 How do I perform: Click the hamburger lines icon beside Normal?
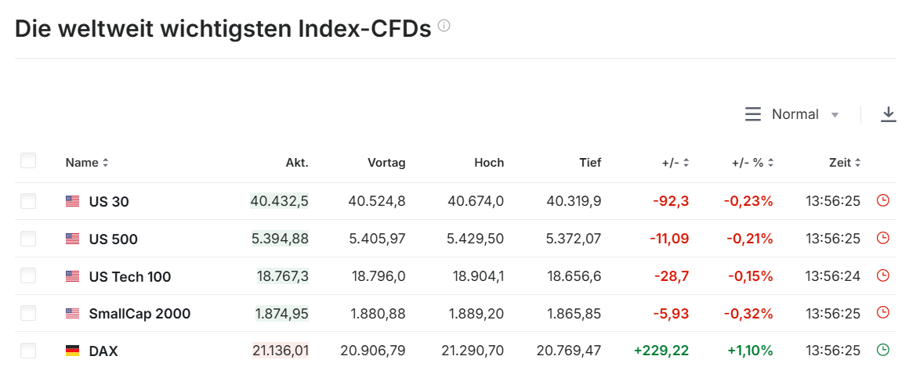coord(753,114)
